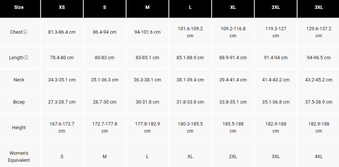Click the 129.6-137.2 cm chest value
339x167 pixels.
(x=319, y=32)
